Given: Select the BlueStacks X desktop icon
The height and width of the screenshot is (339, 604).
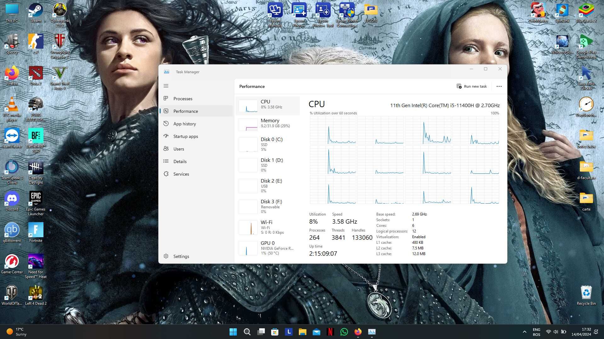Looking at the screenshot, I should [x=586, y=13].
